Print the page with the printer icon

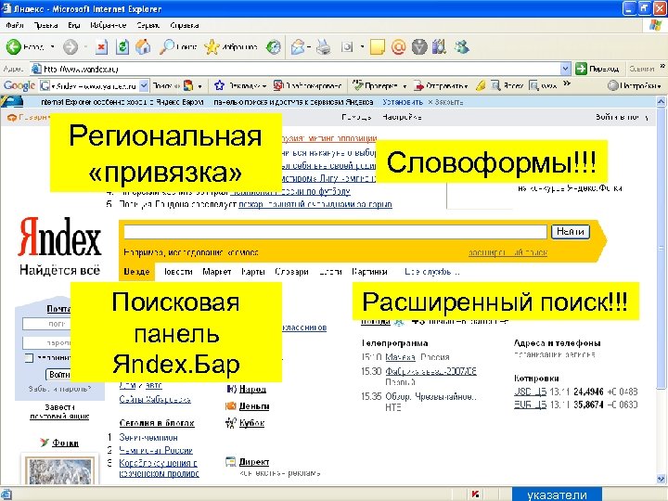[x=324, y=46]
